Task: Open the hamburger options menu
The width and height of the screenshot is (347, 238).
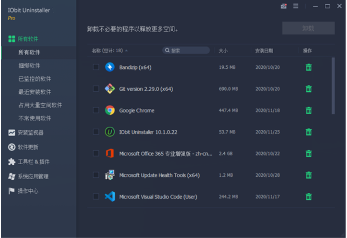Action: point(296,6)
